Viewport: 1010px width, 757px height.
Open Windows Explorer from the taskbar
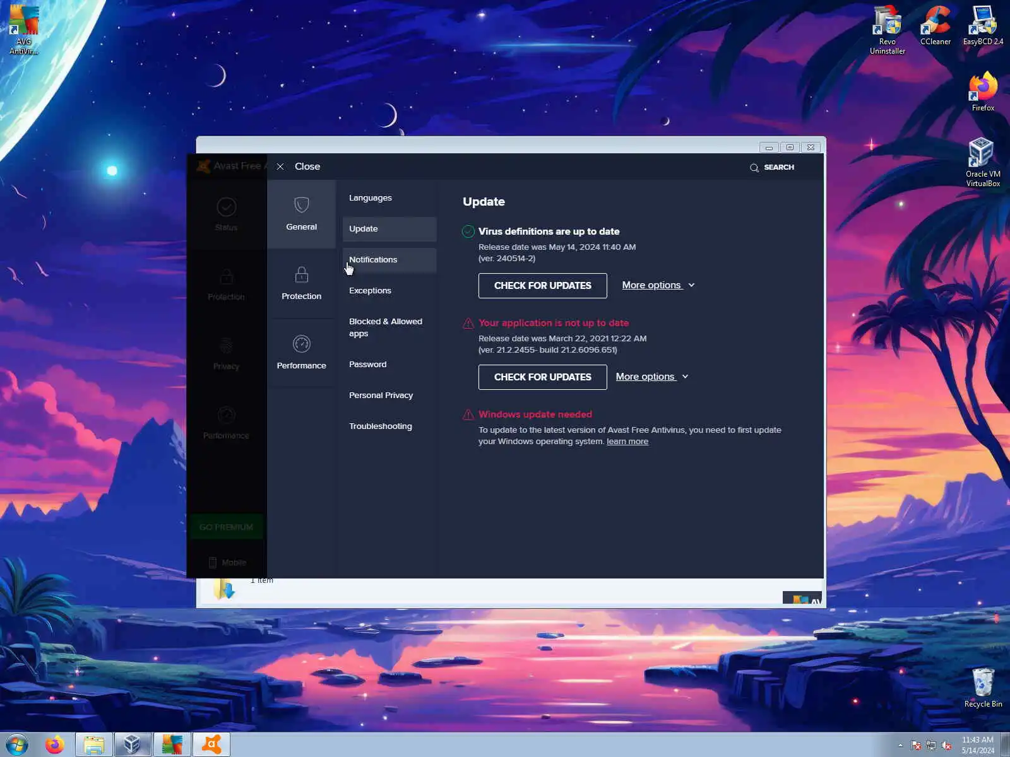[94, 745]
